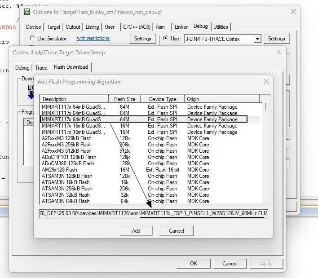Select the ATSAM3N 128kB Flash row
This screenshot has height=278, width=318.
coord(150,176)
